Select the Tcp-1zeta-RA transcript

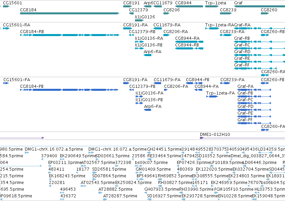212,28
